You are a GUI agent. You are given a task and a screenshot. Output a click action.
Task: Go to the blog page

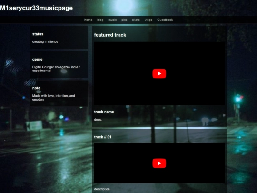tap(100, 20)
